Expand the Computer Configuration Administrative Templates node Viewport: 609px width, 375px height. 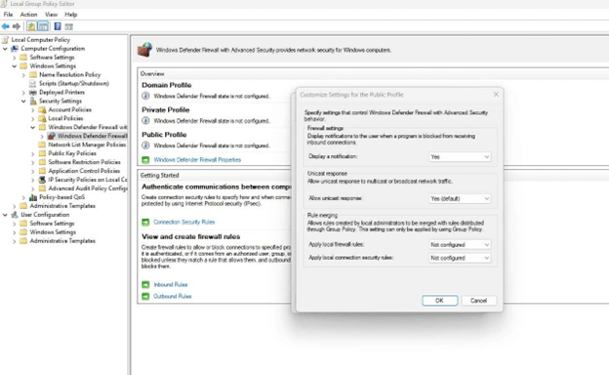click(15, 206)
